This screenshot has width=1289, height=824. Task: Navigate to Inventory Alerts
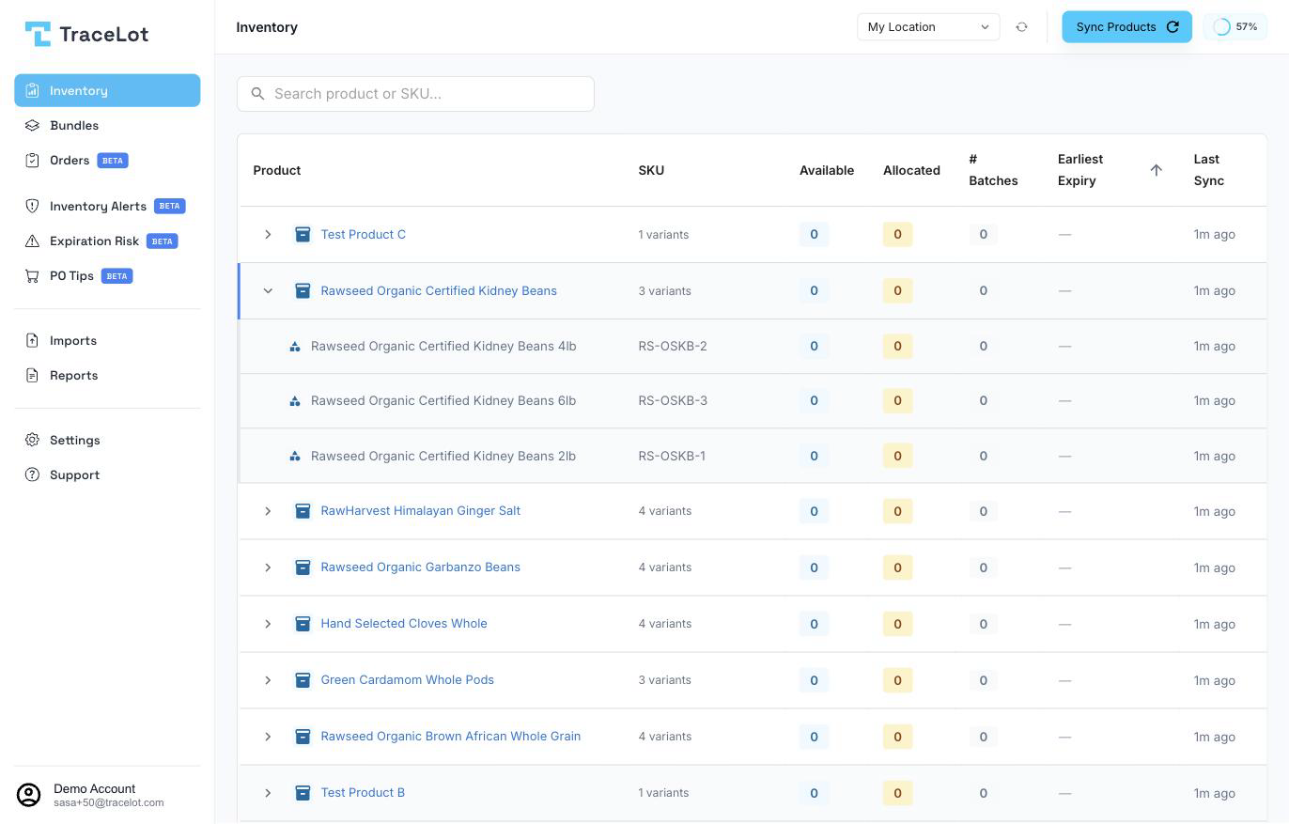[x=107, y=206]
